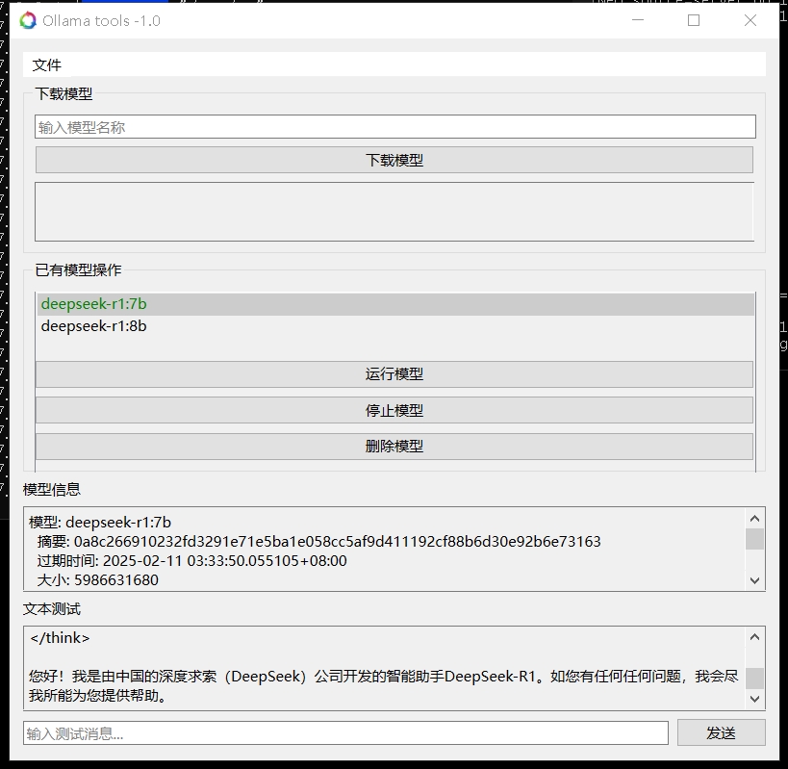The width and height of the screenshot is (788, 769).
Task: Focus the 输入测试消息 input field
Action: (345, 733)
